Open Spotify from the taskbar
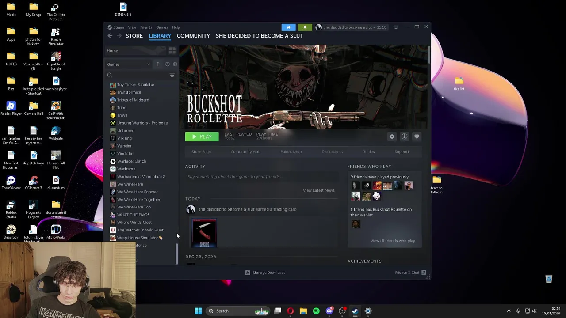This screenshot has height=318, width=566. (316, 311)
